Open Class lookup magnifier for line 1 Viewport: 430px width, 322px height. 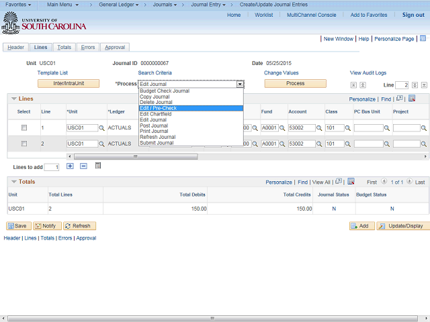348,127
